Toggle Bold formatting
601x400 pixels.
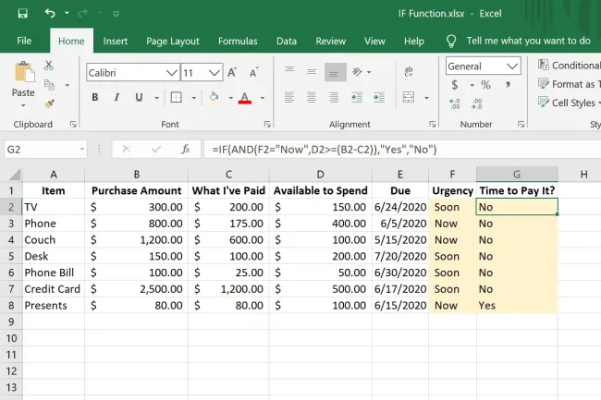tap(94, 98)
